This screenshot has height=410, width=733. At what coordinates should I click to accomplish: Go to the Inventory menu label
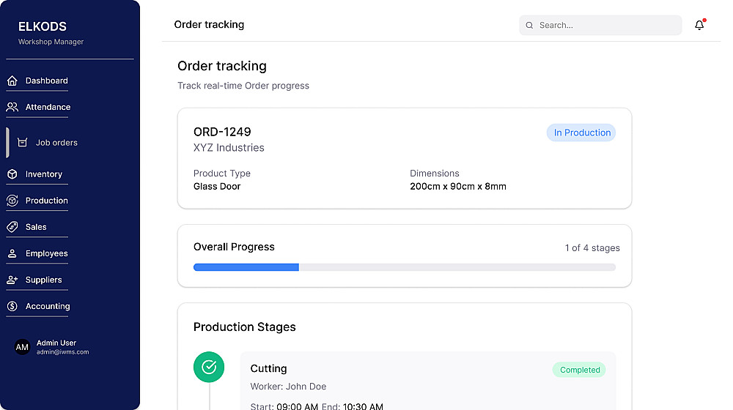pyautogui.click(x=44, y=174)
